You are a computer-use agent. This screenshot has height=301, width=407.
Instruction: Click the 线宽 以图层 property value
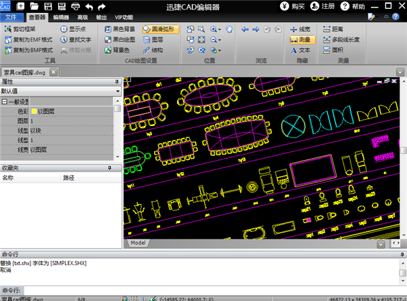coord(71,150)
